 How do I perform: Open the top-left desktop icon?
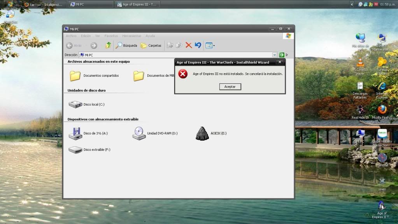pyautogui.click(x=11, y=16)
